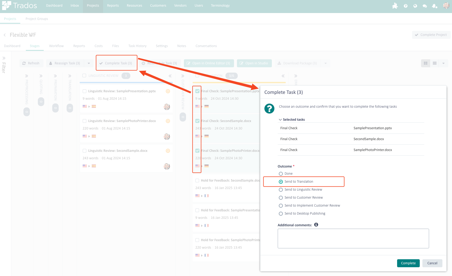452x276 pixels.
Task: Switch to the Workflow tab
Action: pos(56,46)
